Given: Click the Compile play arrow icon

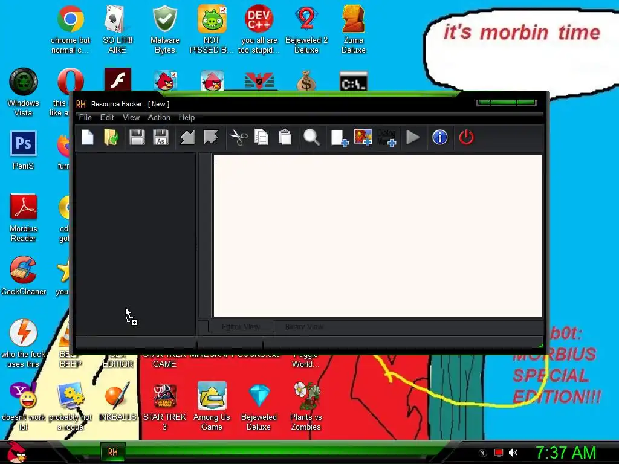Looking at the screenshot, I should tap(412, 137).
